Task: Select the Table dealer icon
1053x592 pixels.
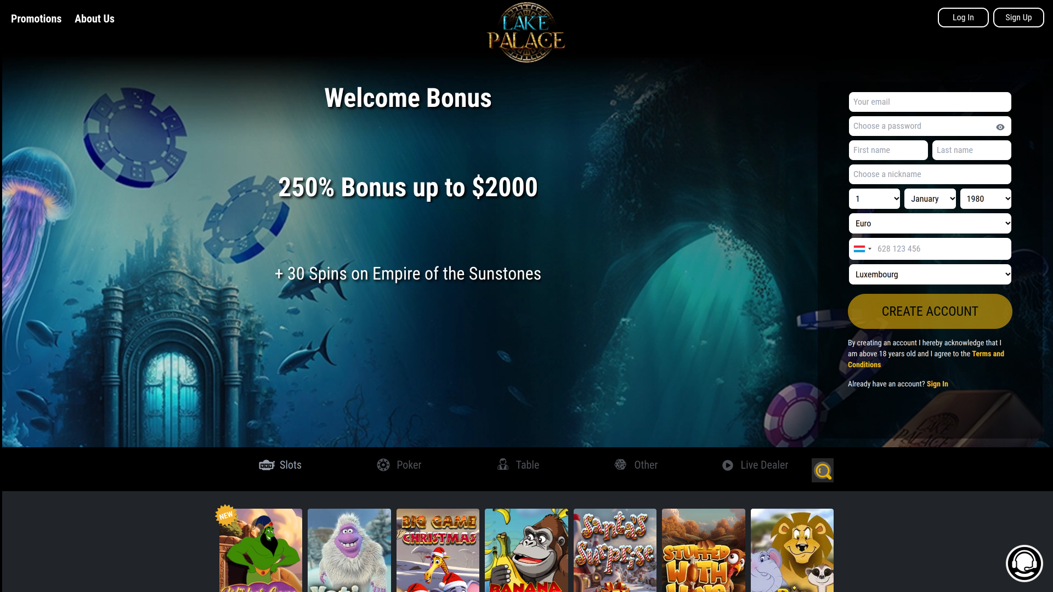Action: pyautogui.click(x=503, y=464)
